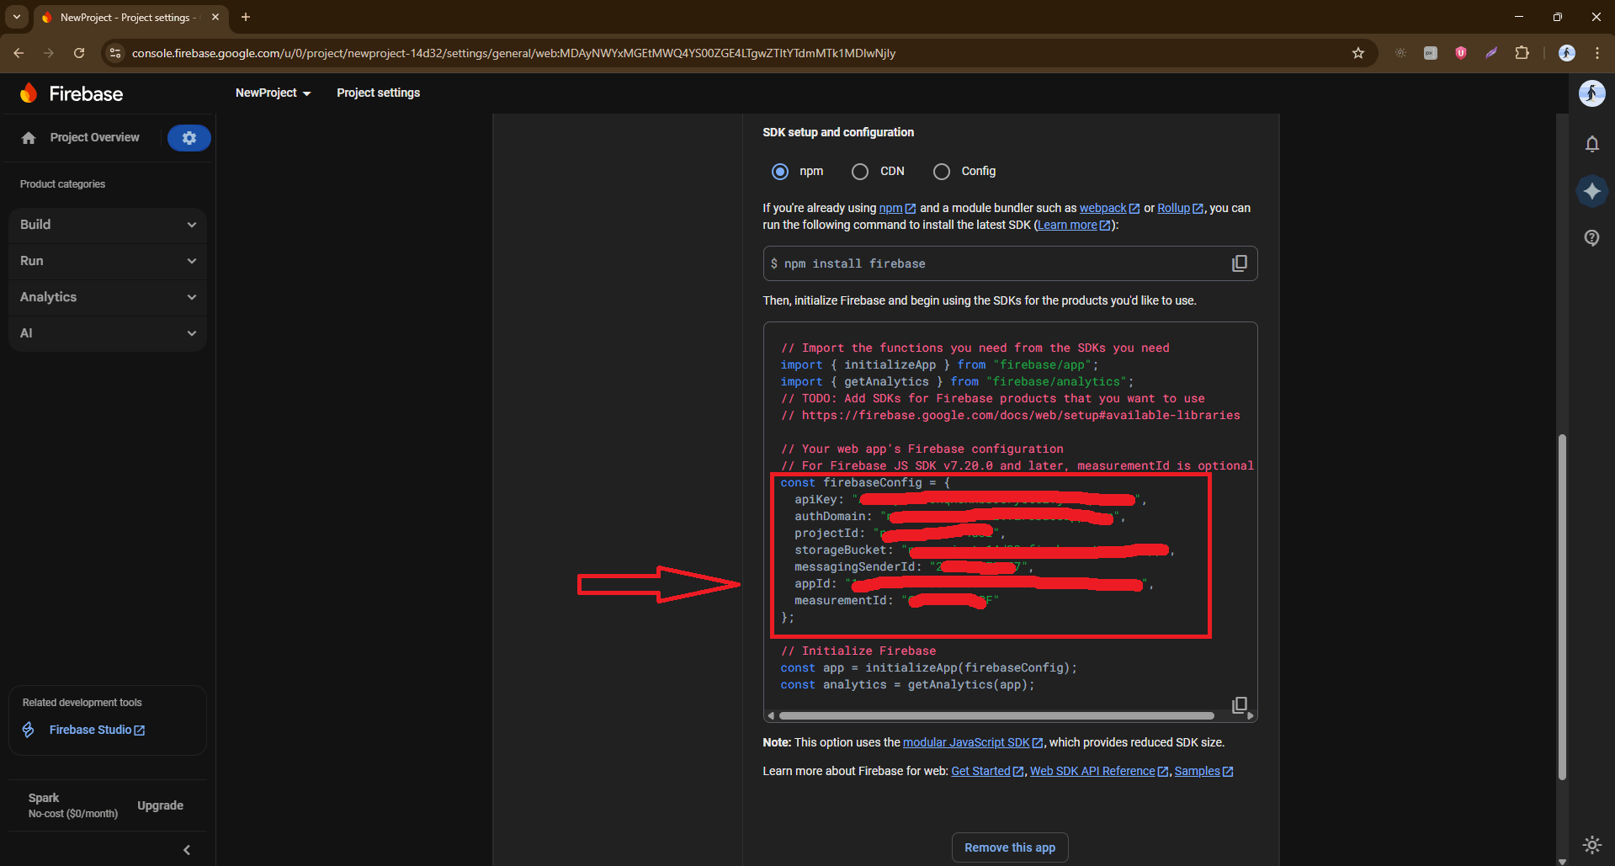1615x866 pixels.
Task: Open the Samples link
Action: (1203, 771)
